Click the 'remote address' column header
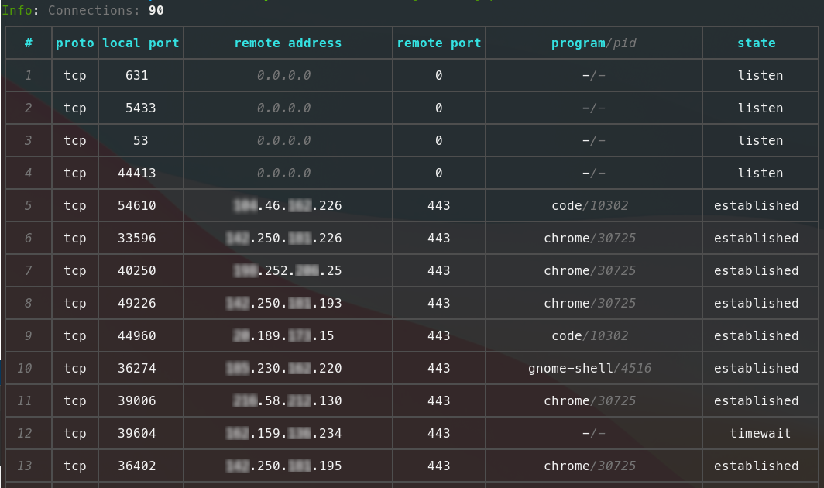 click(x=287, y=43)
